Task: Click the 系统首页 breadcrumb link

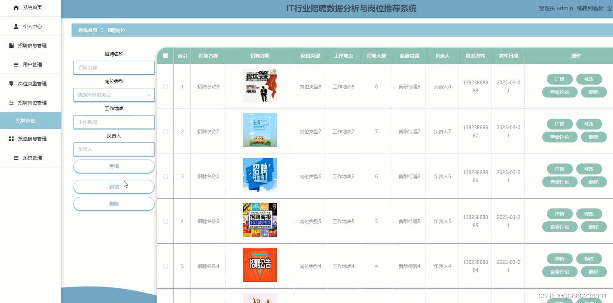Action: (x=88, y=30)
